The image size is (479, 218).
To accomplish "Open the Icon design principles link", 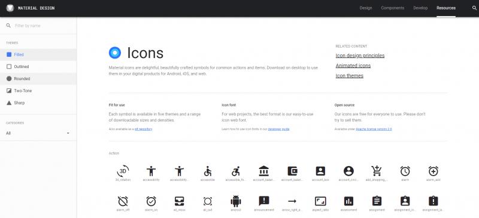I will pos(360,56).
